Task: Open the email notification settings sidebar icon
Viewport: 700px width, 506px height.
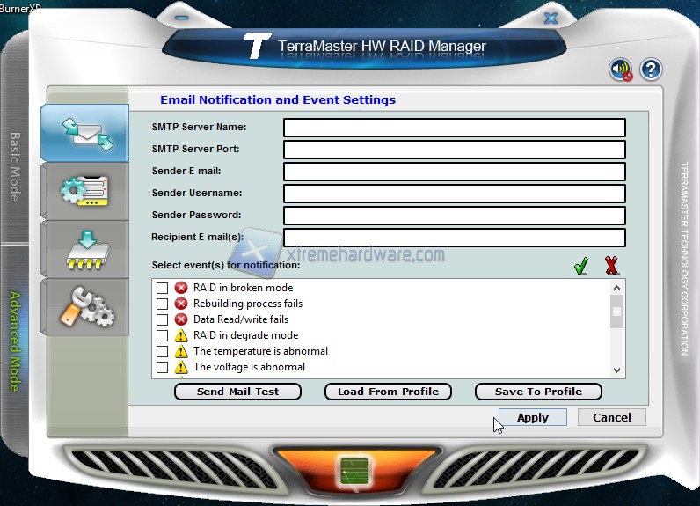Action: pyautogui.click(x=85, y=132)
